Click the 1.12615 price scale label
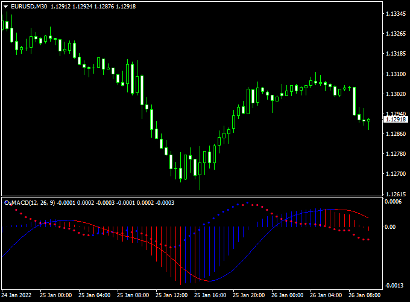The height and width of the screenshot is (302, 410). pyautogui.click(x=396, y=194)
